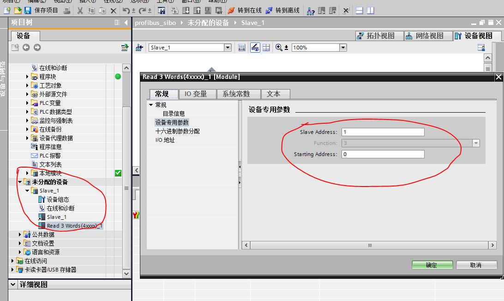The height and width of the screenshot is (301, 504).
Task: Click the zoom magnifier icon in device view
Action: [279, 48]
